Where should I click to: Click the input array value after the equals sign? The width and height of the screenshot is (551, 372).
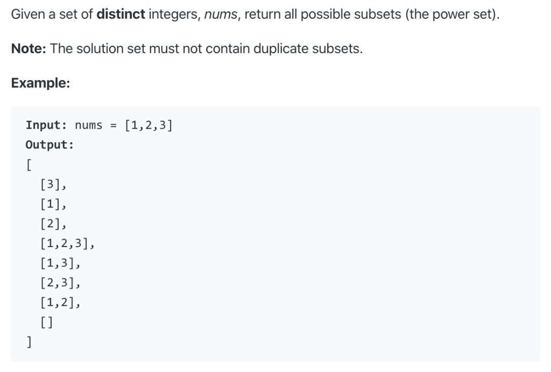pyautogui.click(x=149, y=125)
